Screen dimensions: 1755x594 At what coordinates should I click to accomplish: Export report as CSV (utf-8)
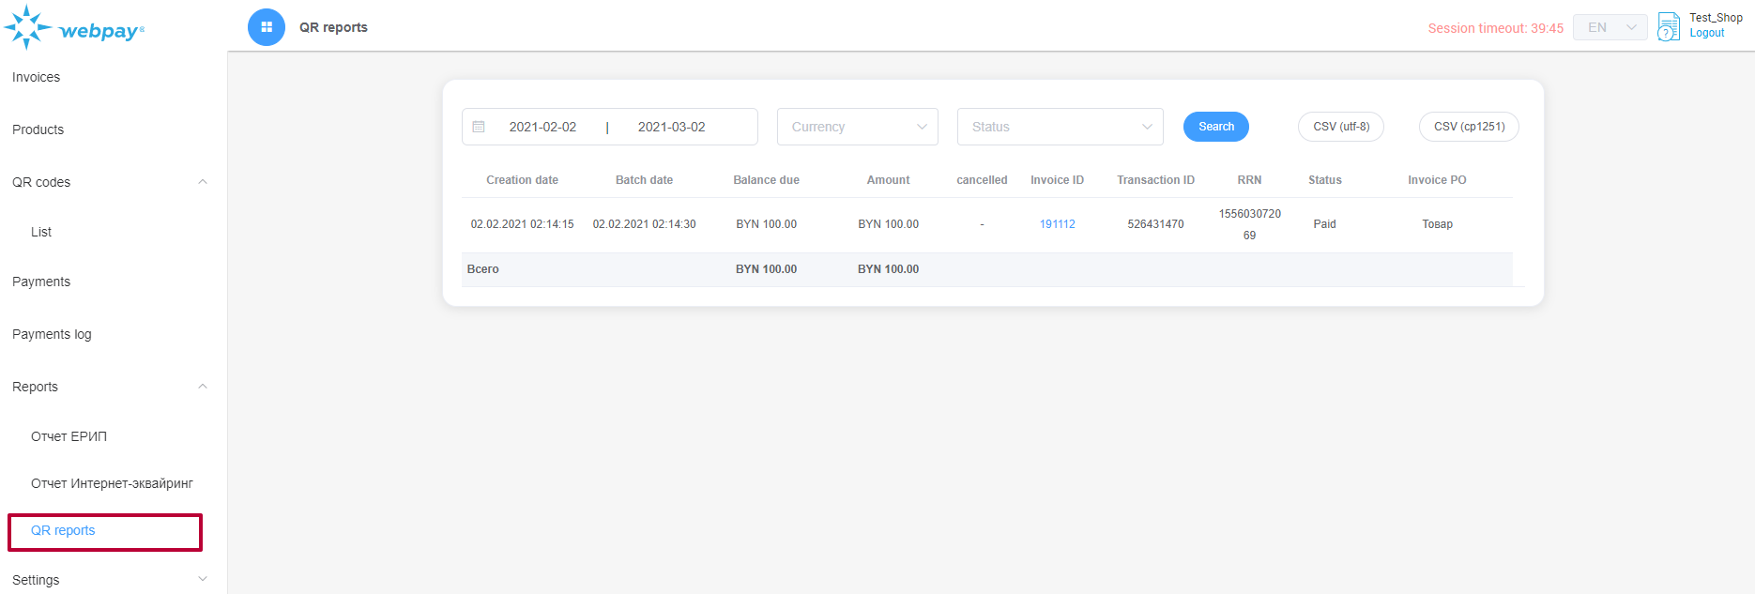1340,127
